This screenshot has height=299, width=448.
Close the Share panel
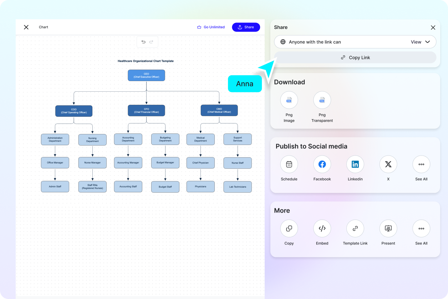pos(433,27)
